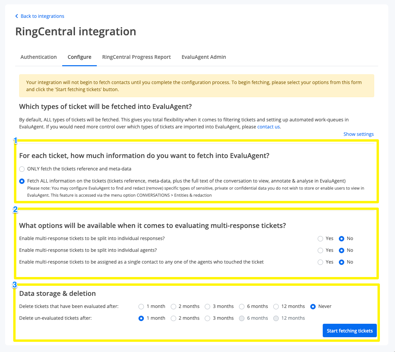Image resolution: width=395 pixels, height=352 pixels.
Task: Click the 'Entities & redaction' note text
Action: [x=193, y=195]
